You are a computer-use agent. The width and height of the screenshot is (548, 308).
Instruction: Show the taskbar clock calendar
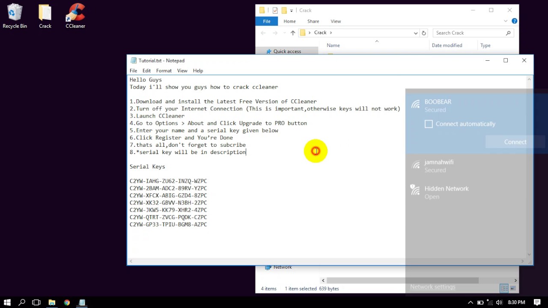[x=516, y=302]
